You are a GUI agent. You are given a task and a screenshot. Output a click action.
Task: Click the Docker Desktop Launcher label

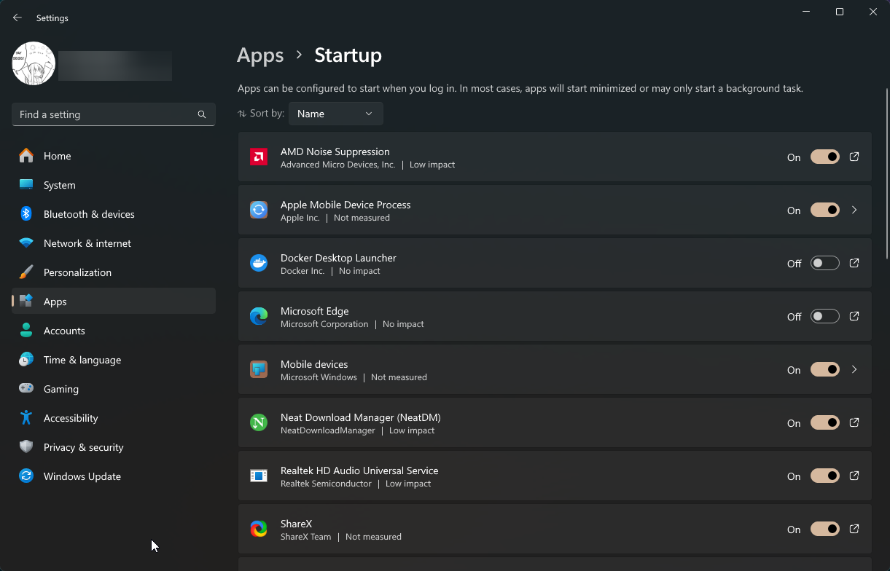pyautogui.click(x=338, y=258)
